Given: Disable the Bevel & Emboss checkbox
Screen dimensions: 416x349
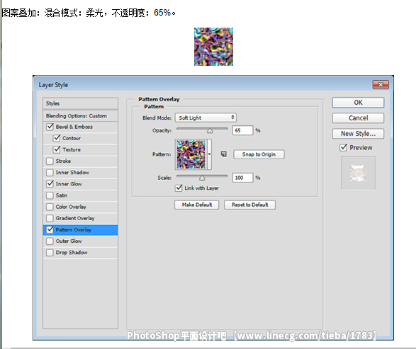Looking at the screenshot, I should point(50,127).
